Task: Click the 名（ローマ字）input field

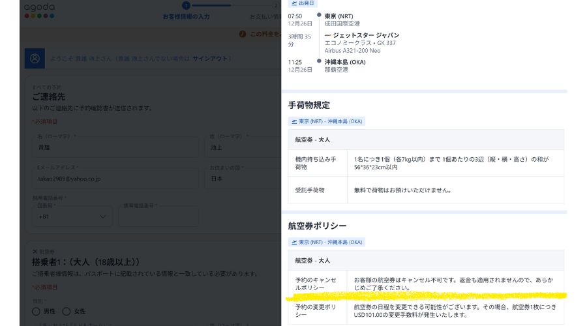Action: 115,147
